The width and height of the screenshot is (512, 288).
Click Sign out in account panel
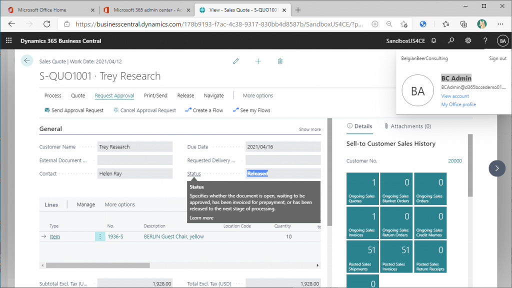(497, 58)
